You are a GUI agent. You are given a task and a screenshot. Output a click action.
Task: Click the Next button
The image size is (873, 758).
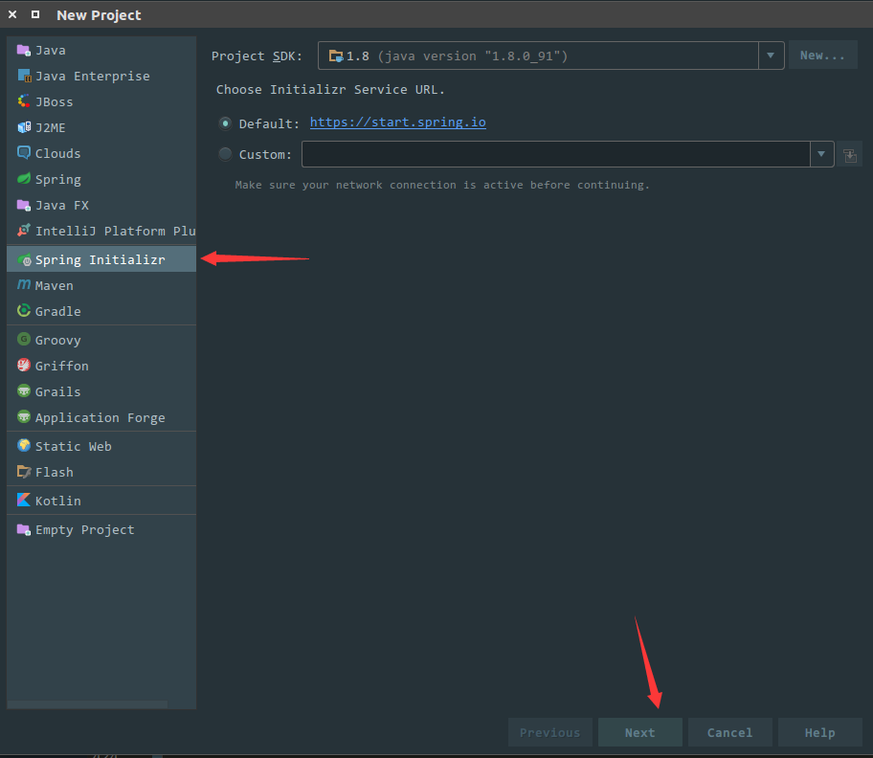(639, 732)
